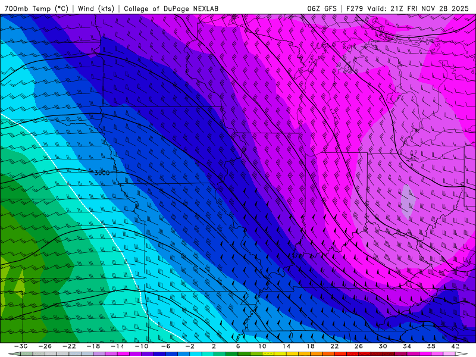Image resolution: width=476 pixels, height=357 pixels.
Task: Click the 34 legend value
Action: tap(407, 346)
